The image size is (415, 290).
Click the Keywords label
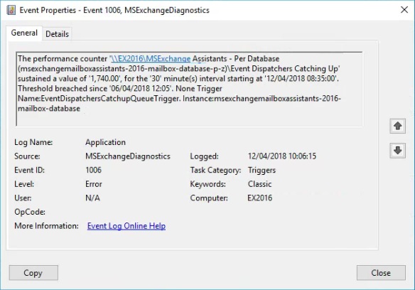click(207, 184)
